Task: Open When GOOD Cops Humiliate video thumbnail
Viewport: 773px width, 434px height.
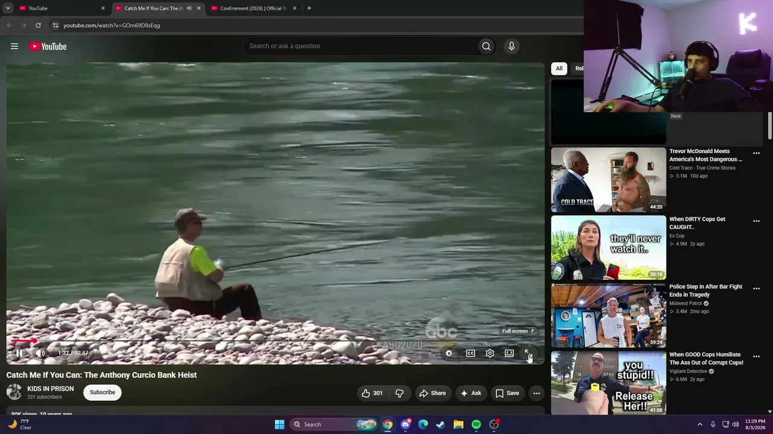Action: tap(608, 383)
